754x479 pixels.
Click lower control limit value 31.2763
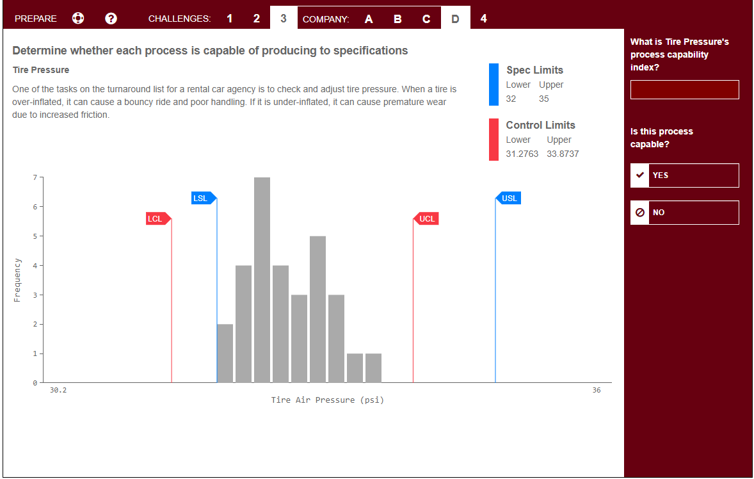522,154
